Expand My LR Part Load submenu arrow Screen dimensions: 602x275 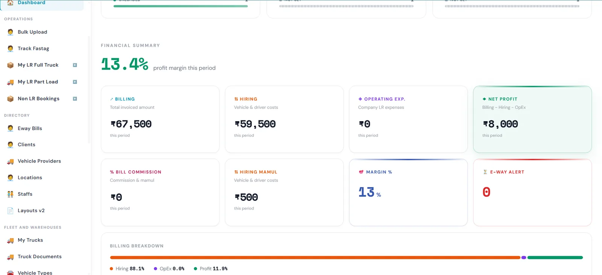(75, 82)
